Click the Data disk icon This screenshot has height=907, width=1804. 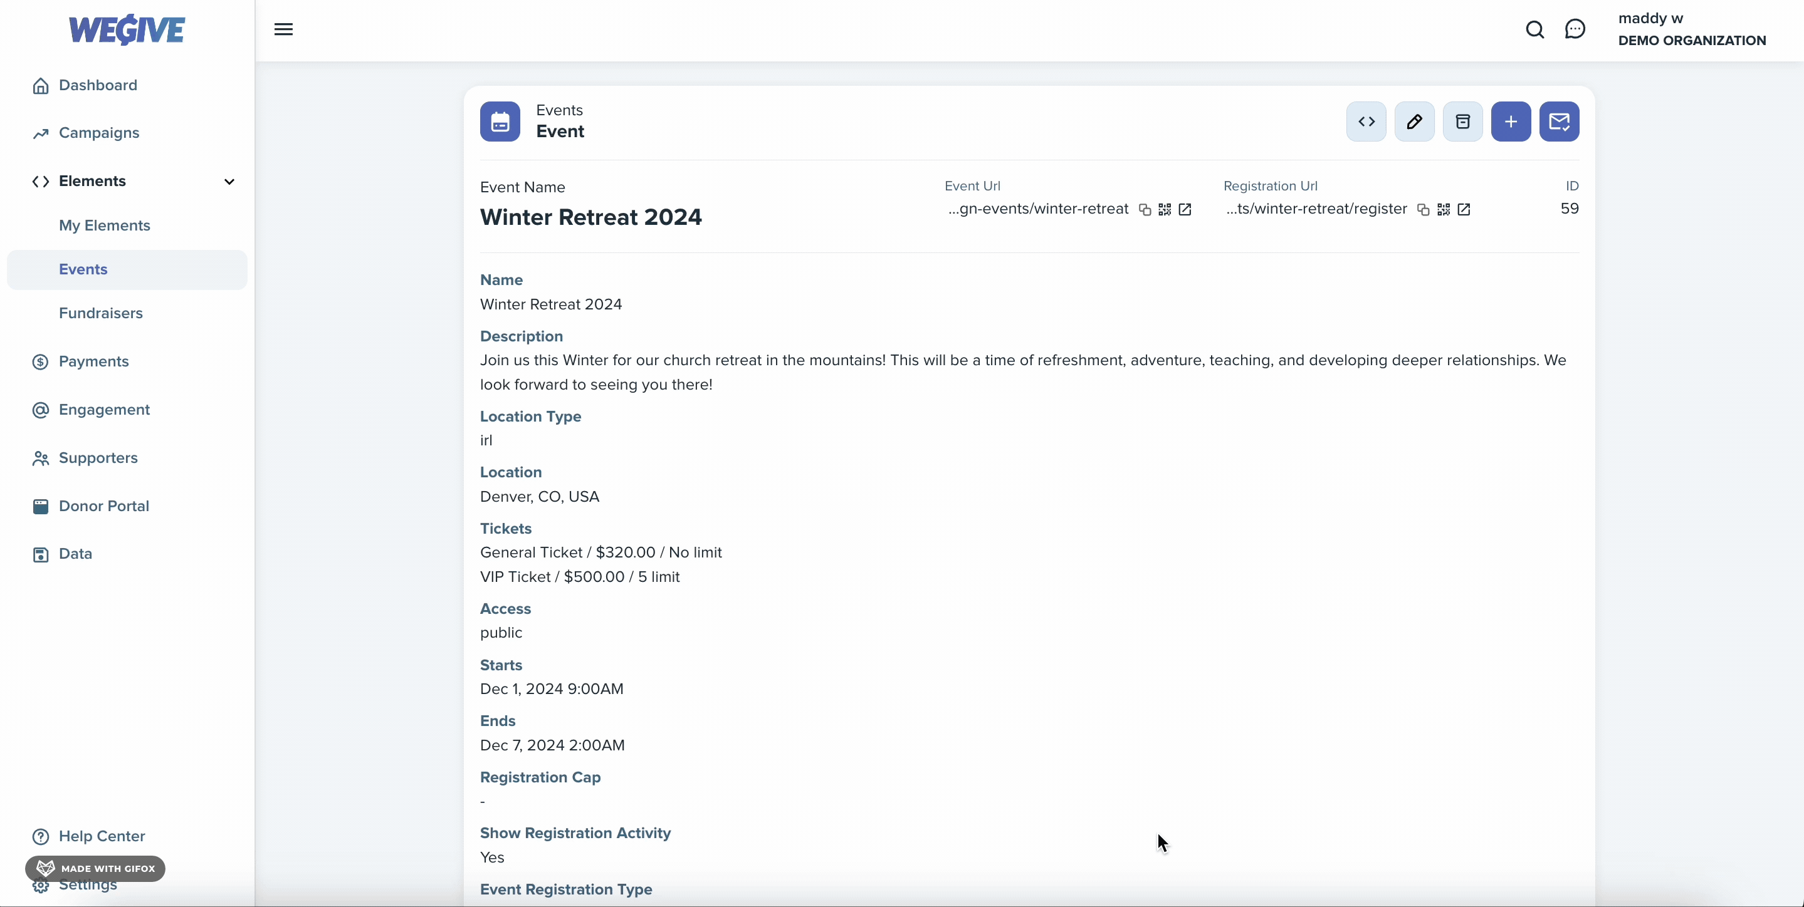click(x=41, y=554)
